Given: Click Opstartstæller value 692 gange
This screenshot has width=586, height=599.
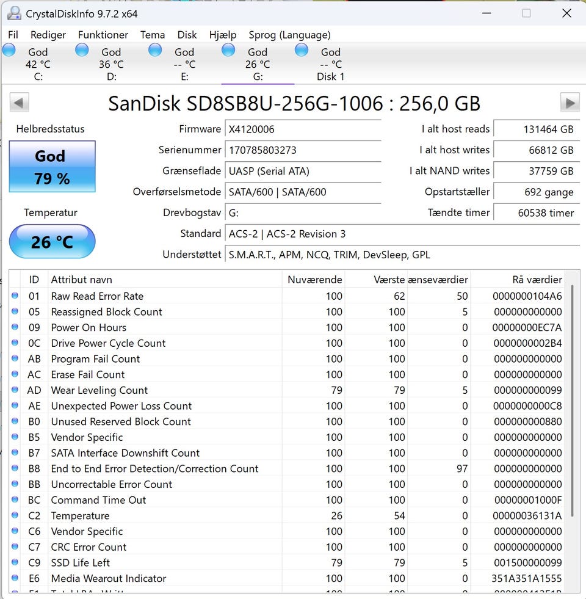Looking at the screenshot, I should (x=537, y=192).
